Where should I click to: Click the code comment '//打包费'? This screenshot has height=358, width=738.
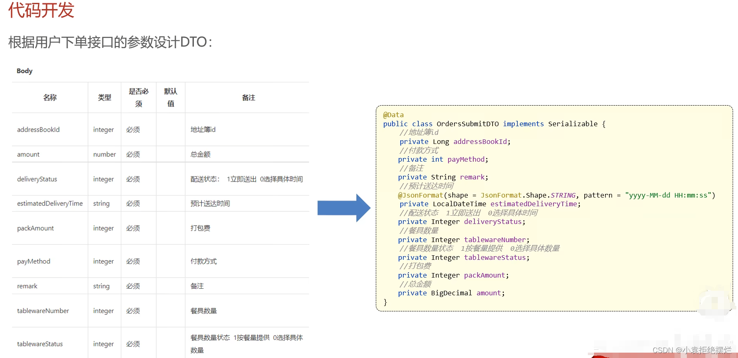pos(415,266)
